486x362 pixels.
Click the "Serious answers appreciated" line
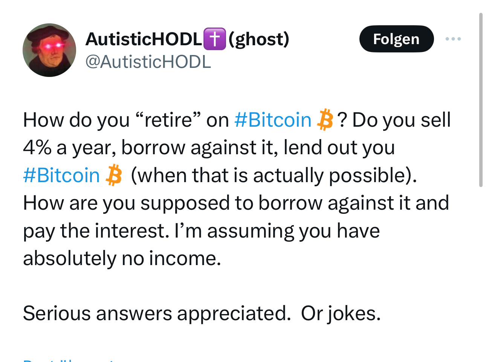(x=157, y=313)
